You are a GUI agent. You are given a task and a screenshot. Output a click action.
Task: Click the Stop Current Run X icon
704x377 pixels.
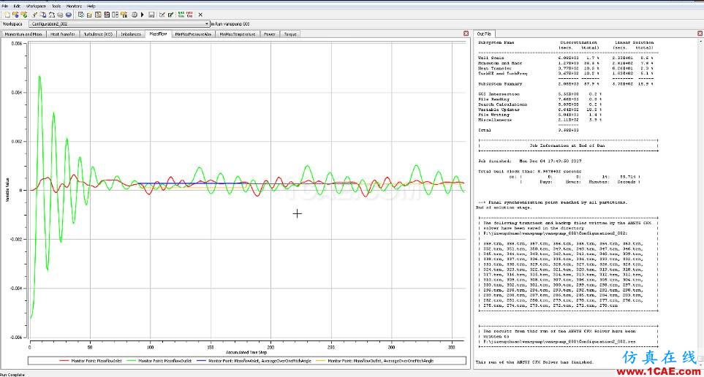click(x=200, y=15)
